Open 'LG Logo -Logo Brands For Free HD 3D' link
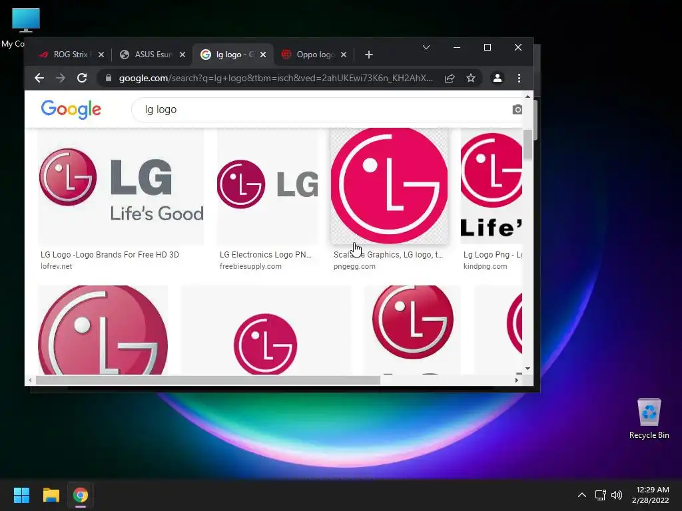The image size is (682, 511). coord(110,255)
